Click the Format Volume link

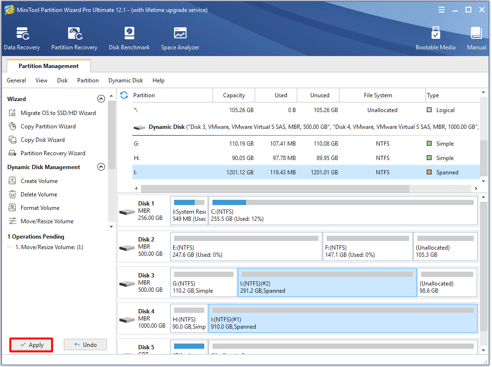40,208
